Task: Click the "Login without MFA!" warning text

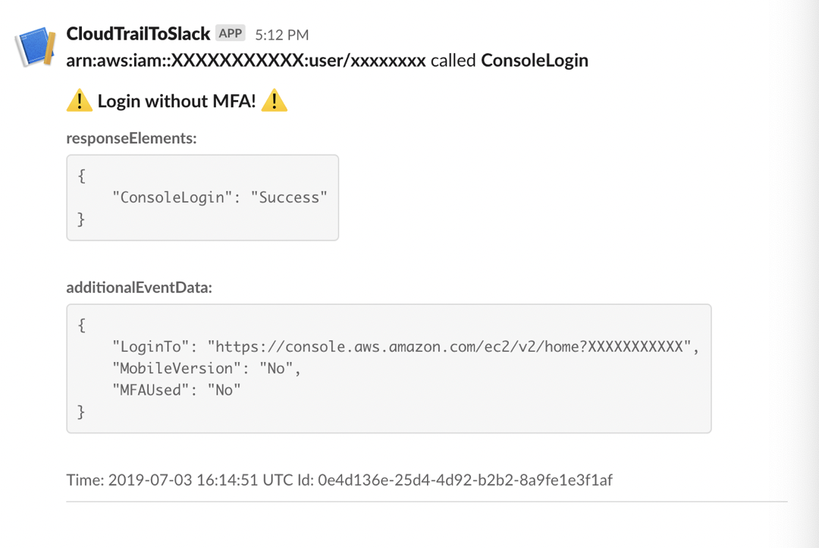Action: (x=177, y=101)
